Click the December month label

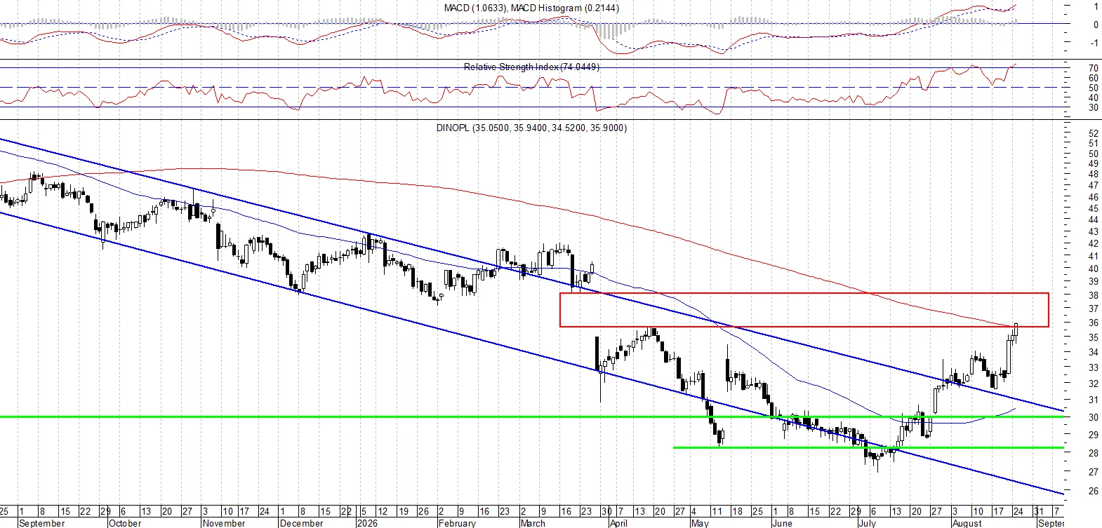point(301,523)
